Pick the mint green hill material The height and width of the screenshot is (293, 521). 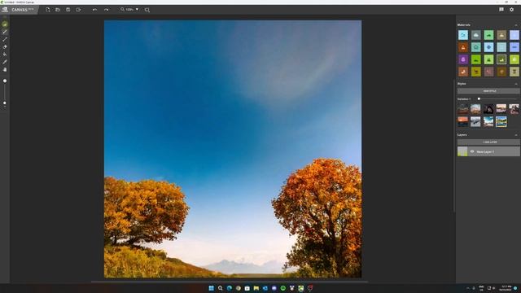tap(488, 35)
